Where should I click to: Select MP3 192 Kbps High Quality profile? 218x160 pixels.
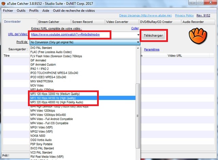click(x=82, y=98)
